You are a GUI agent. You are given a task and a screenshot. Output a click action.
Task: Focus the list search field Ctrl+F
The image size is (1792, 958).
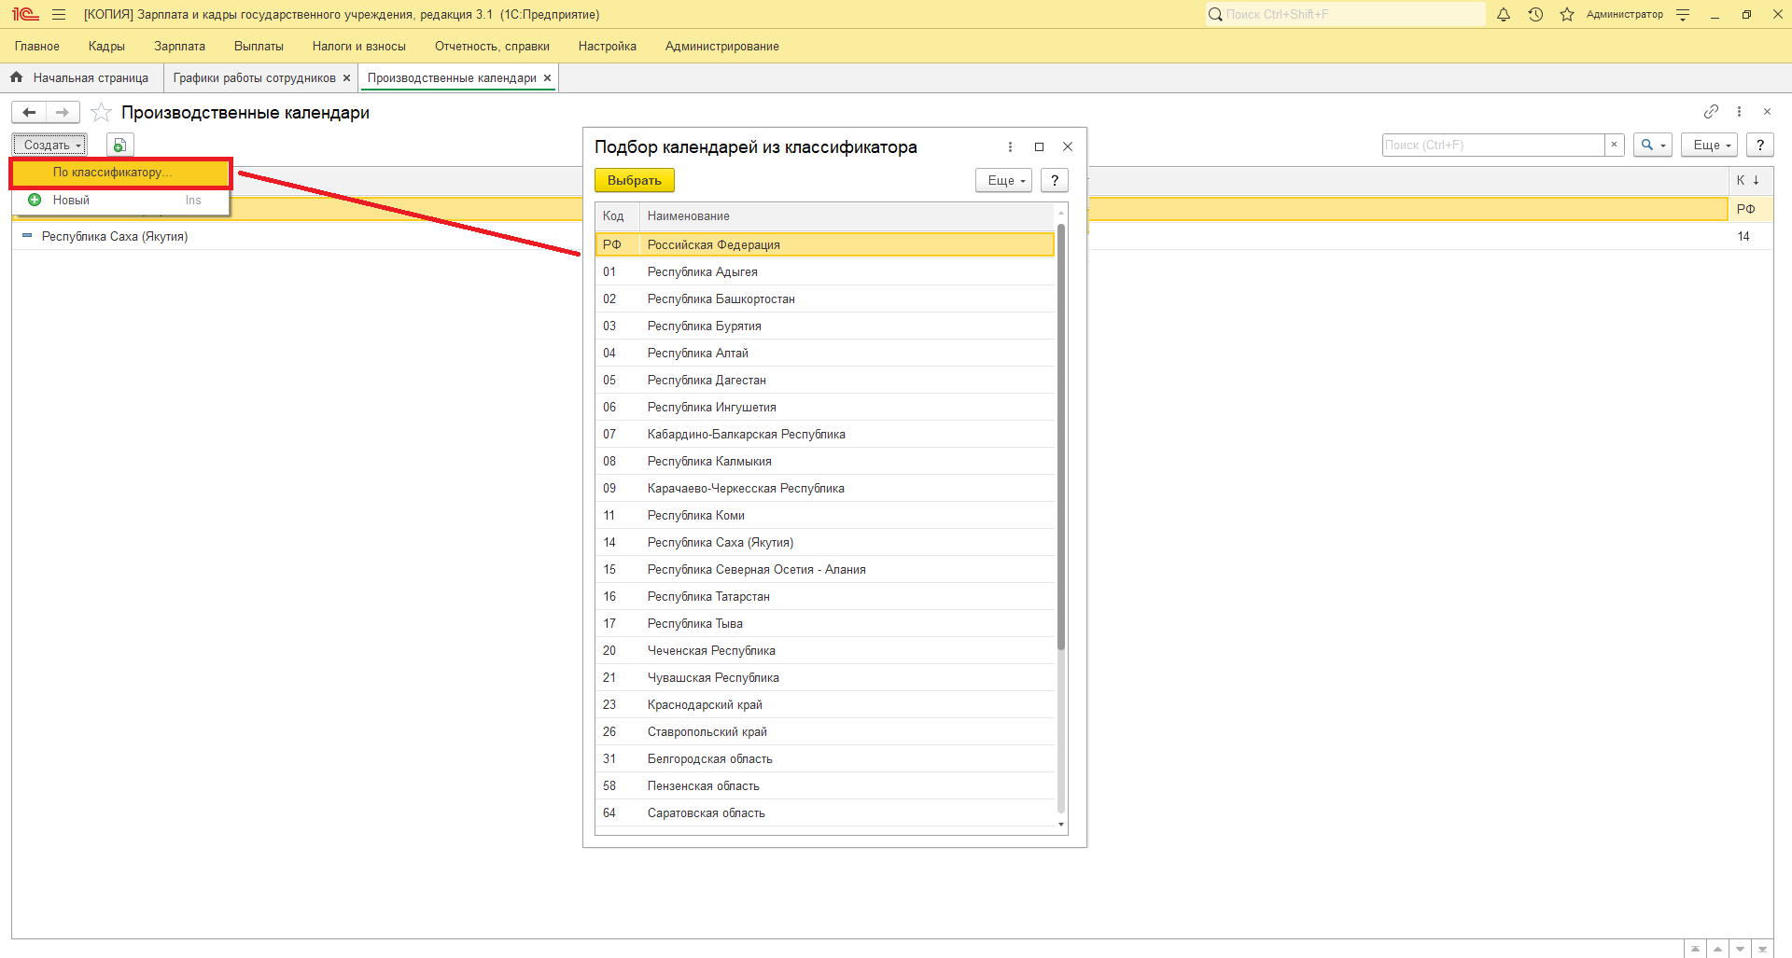[x=1493, y=145]
